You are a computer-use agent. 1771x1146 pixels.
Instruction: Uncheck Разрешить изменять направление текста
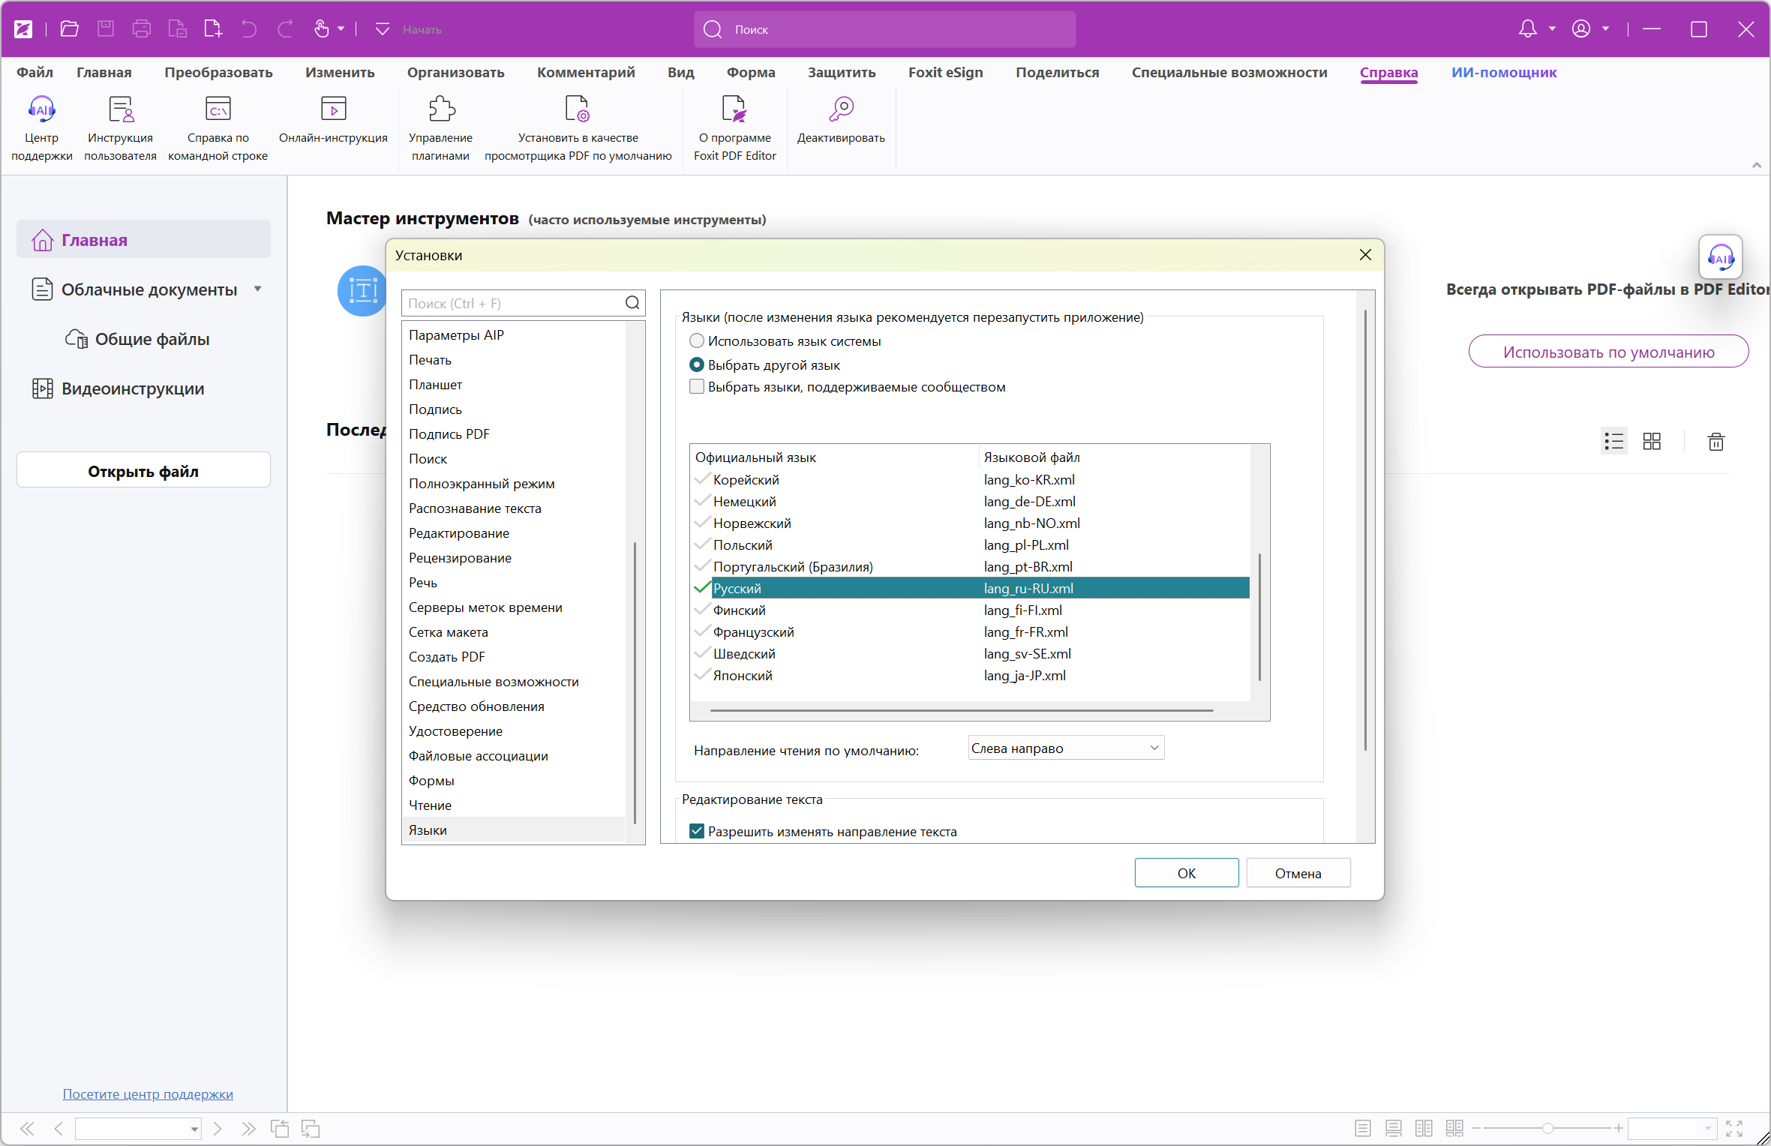click(697, 831)
